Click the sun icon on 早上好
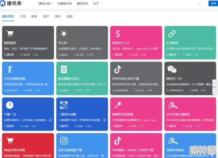 coord(64,34)
